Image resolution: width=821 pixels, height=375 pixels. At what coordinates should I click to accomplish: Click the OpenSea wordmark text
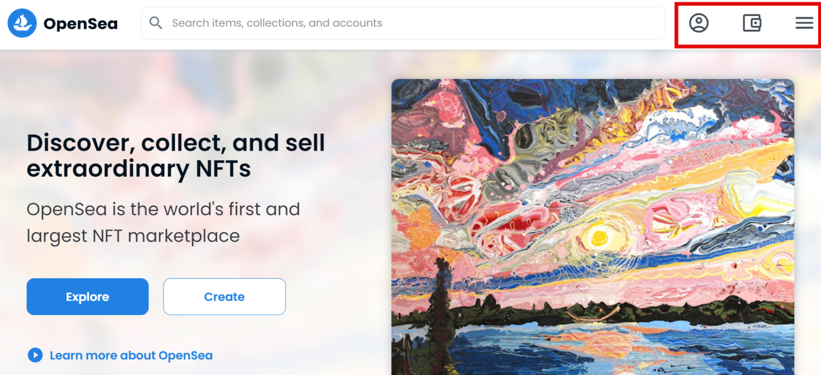click(x=80, y=24)
